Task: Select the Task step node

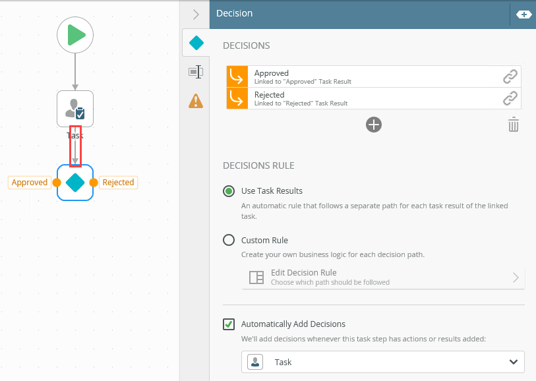Action: [75, 109]
